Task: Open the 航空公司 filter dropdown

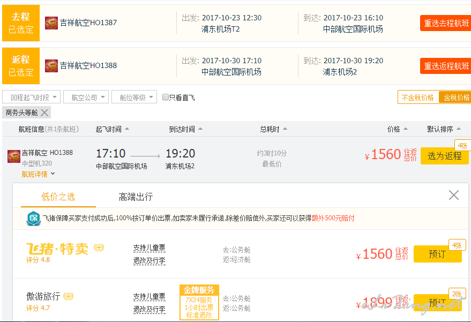Action: click(86, 97)
